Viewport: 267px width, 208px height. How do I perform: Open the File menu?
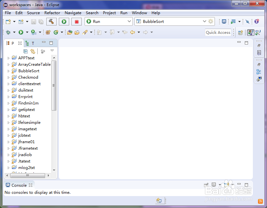(8, 13)
